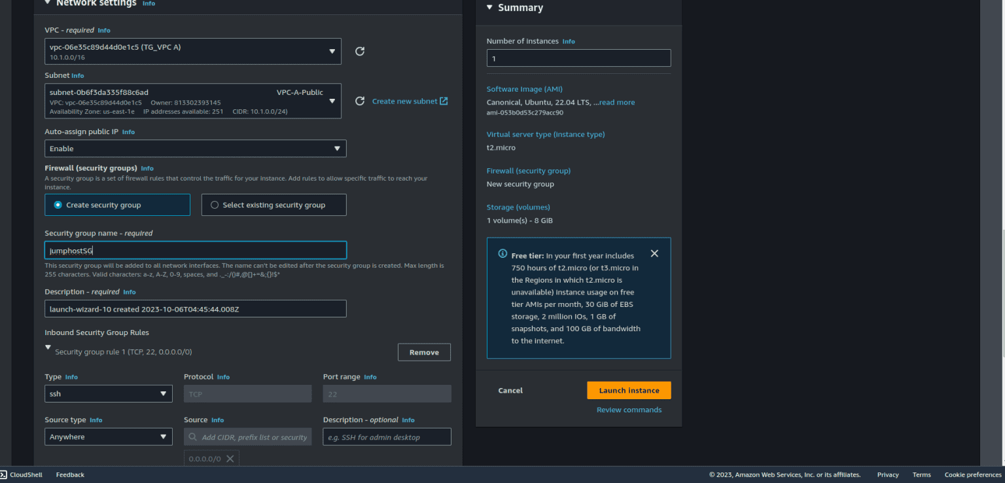Open the Feedback item in footer
The height and width of the screenshot is (483, 1005).
click(x=70, y=475)
